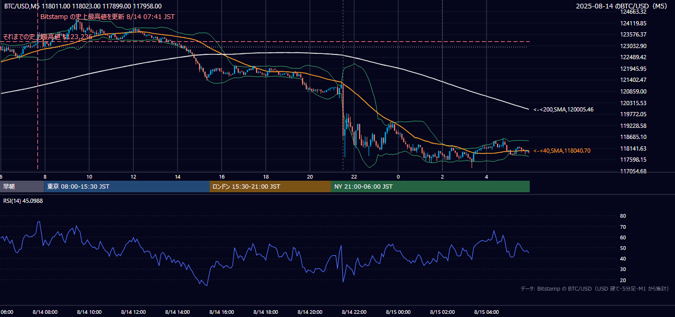Click RSI scale value 60
Screen dimensions: 675x317
(x=623, y=237)
